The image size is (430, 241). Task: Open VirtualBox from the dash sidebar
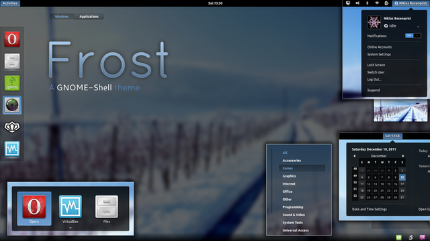click(12, 149)
